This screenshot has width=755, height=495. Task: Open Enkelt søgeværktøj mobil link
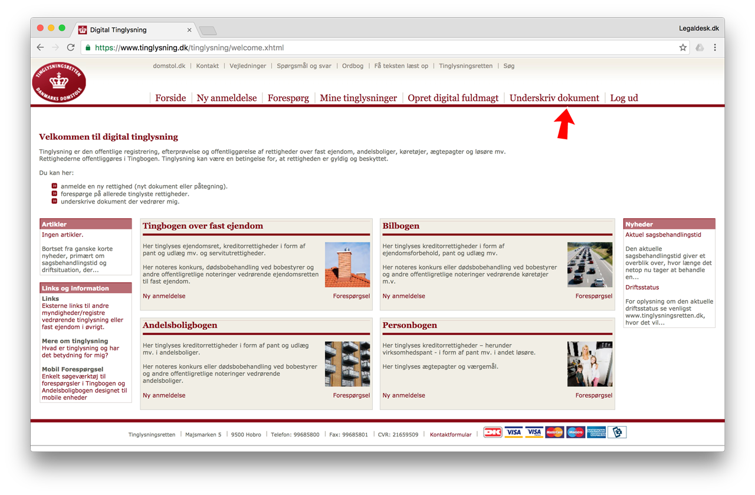coord(84,387)
